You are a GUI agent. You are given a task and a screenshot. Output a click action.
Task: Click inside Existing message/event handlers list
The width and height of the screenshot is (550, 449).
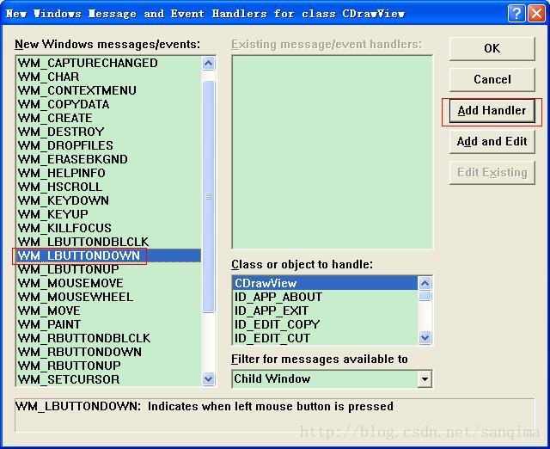tap(333, 152)
